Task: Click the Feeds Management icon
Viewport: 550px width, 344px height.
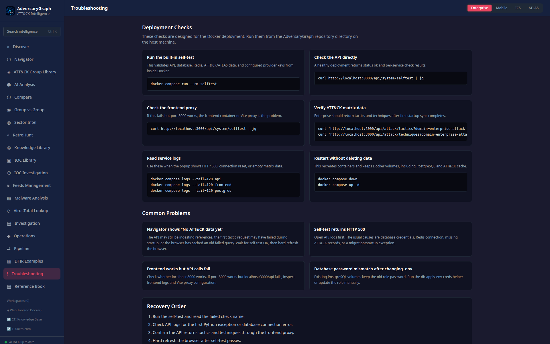Action: (8, 186)
